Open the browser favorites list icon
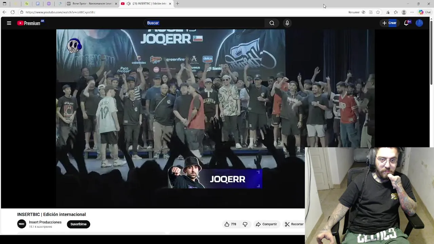Screen dimensions: 434x244 [396, 12]
